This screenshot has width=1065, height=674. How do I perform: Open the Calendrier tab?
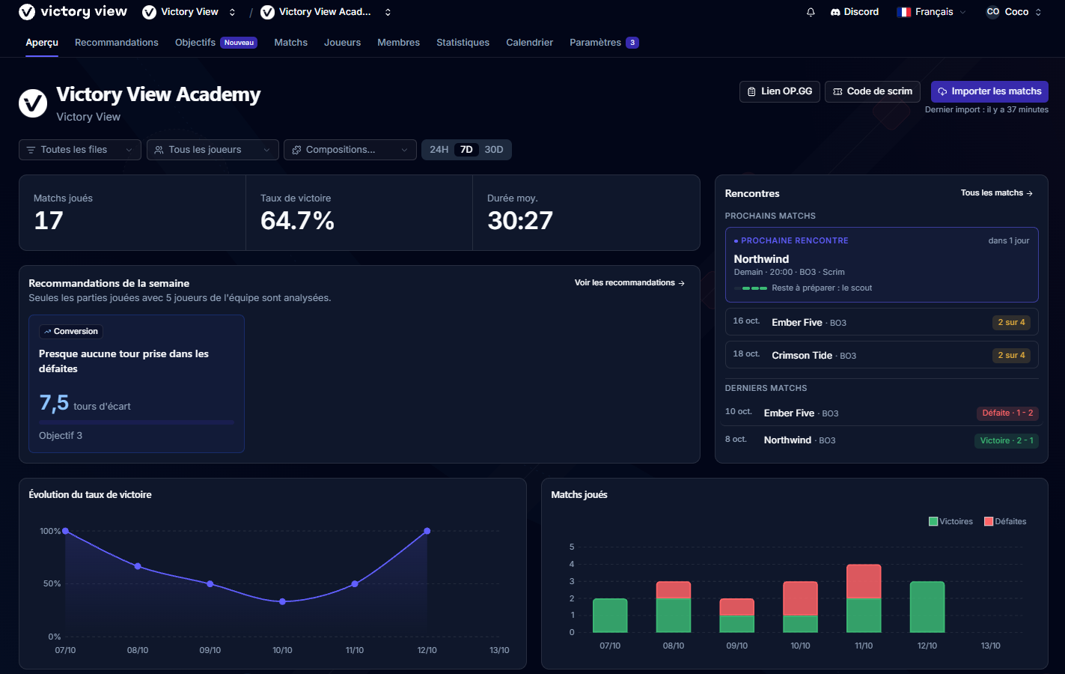coord(530,43)
